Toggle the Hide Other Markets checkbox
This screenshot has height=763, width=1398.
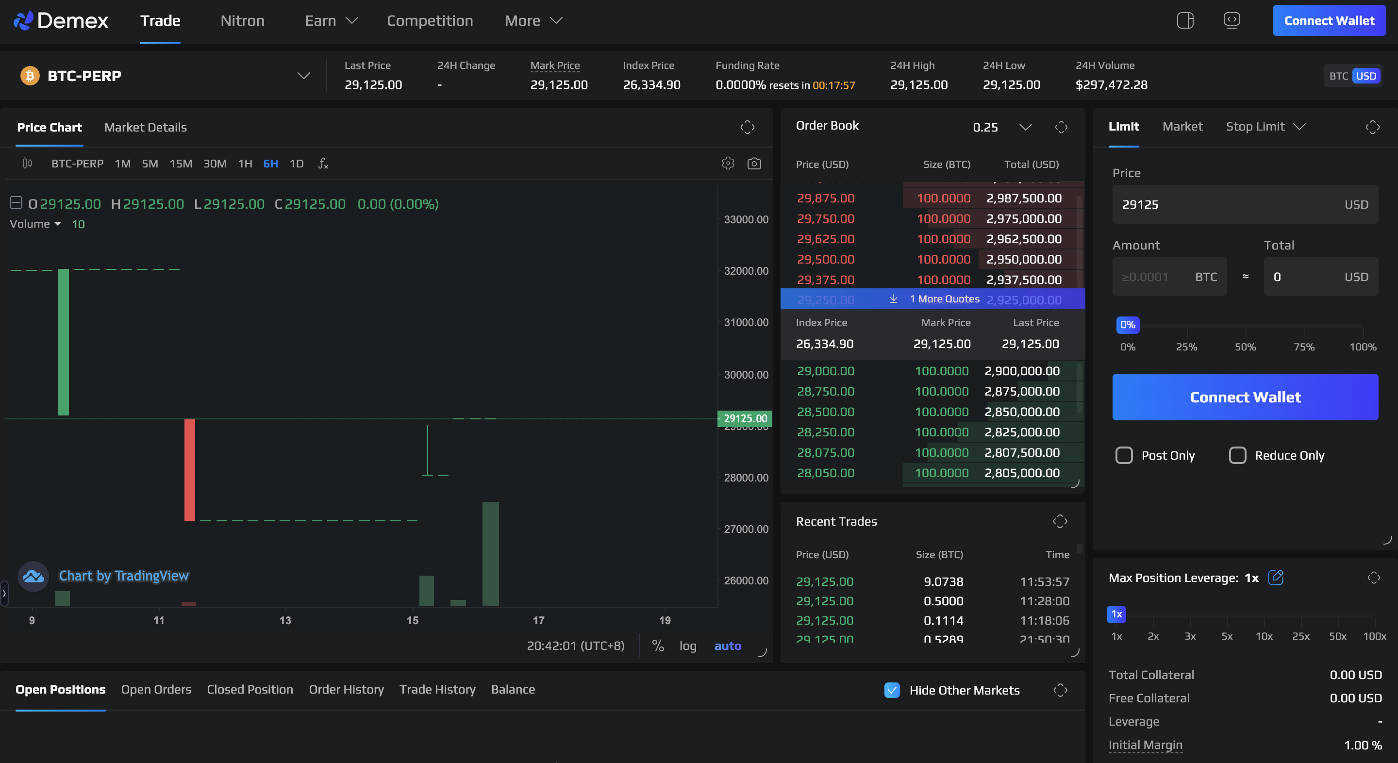[x=892, y=690]
